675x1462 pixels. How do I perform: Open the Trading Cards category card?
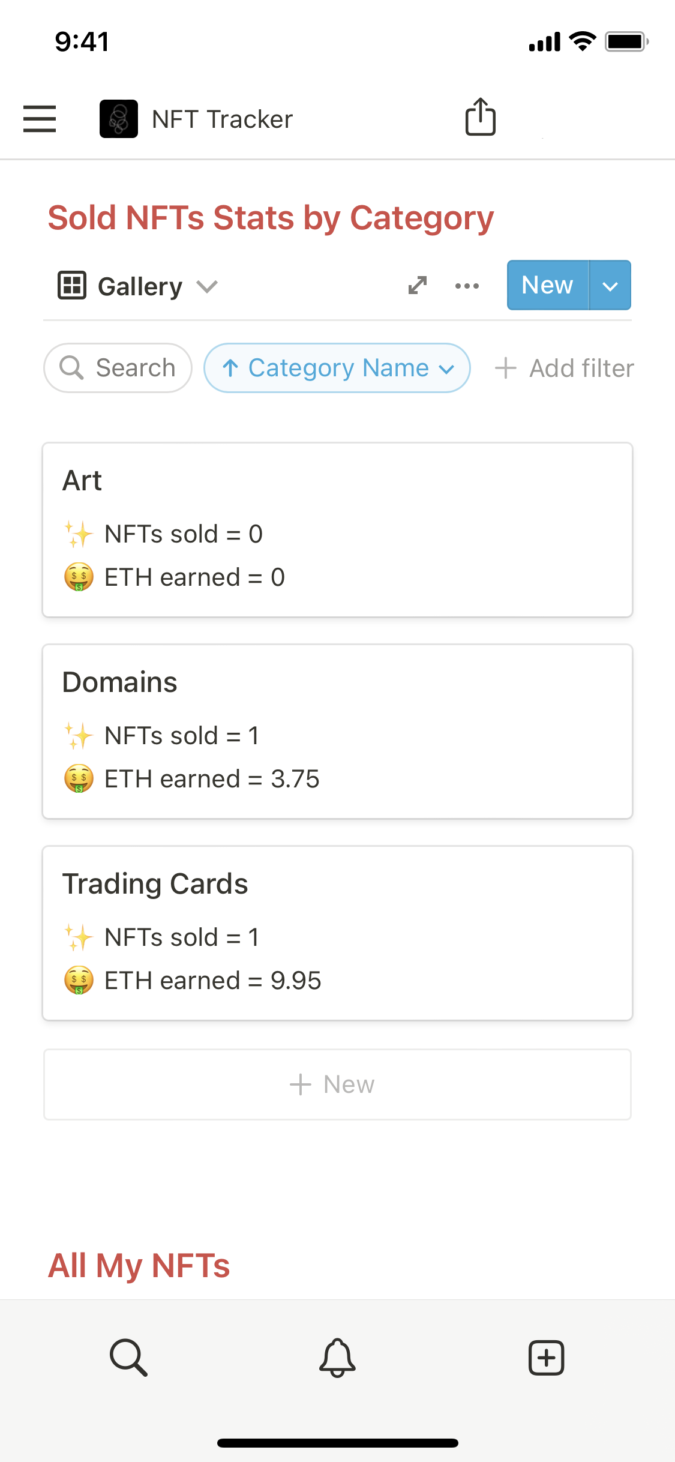337,933
